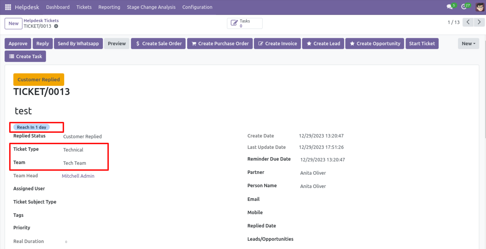Click the Reply button

coord(42,44)
